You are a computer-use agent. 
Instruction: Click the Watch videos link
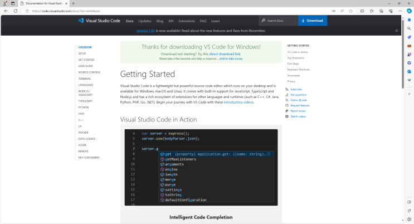pos(298,116)
